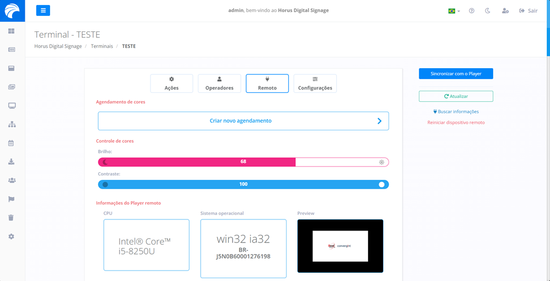Click the help question mark icon
Viewport: 550px width, 281px height.
click(x=471, y=11)
